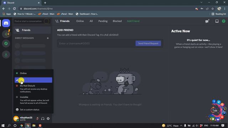This screenshot has width=228, height=128.
Task: Click Find or start a conversation box
Action: pos(32,21)
